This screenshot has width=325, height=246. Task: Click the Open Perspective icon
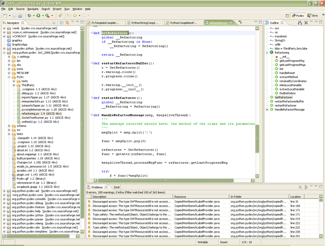click(x=288, y=16)
